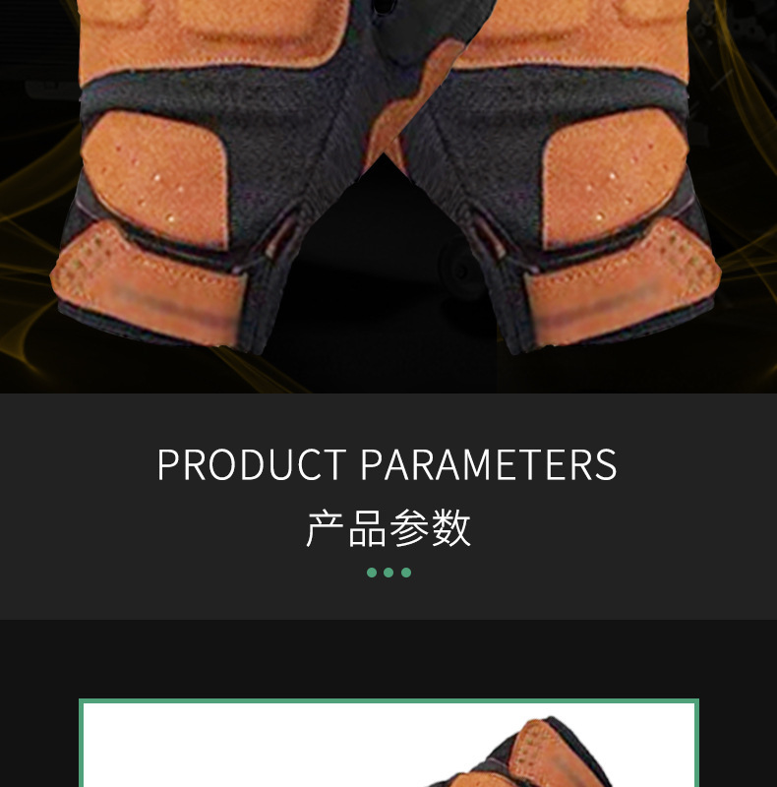
Task: Select the 产品参数 Chinese heading text
Action: coord(388,528)
